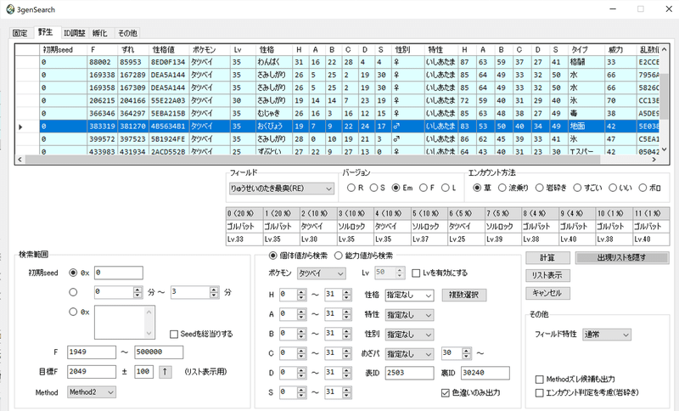This screenshot has width=679, height=411.
Task: Click the リスト表示 button
Action: [547, 275]
